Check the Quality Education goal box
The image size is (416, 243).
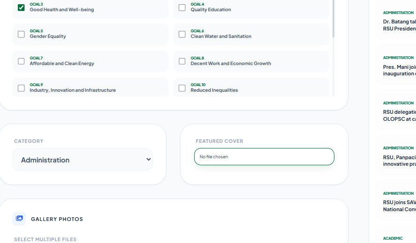click(x=182, y=7)
